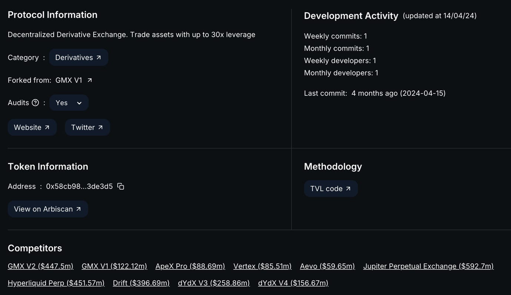Click the Monthly commits: 1 text

(336, 48)
